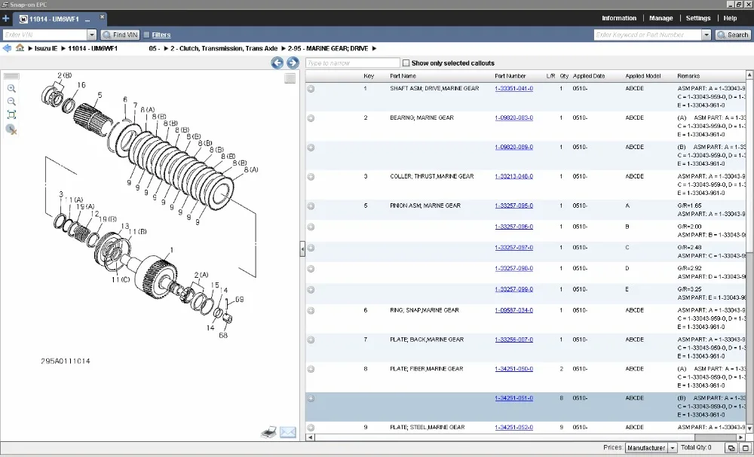Expand the keyword search dropdown arrow
Viewport: 754px width, 457px height.
pyautogui.click(x=706, y=35)
